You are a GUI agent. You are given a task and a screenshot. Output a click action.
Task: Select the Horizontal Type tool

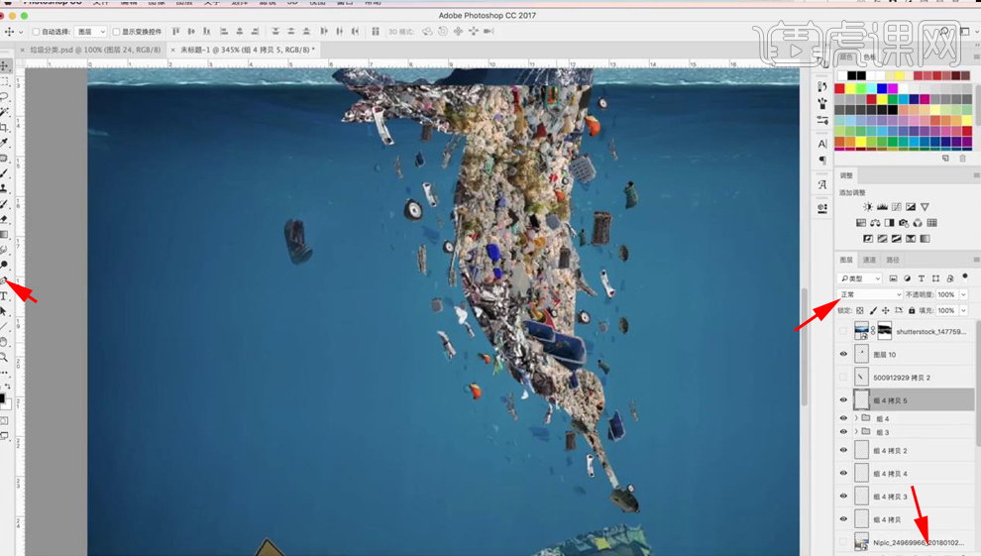(4, 295)
